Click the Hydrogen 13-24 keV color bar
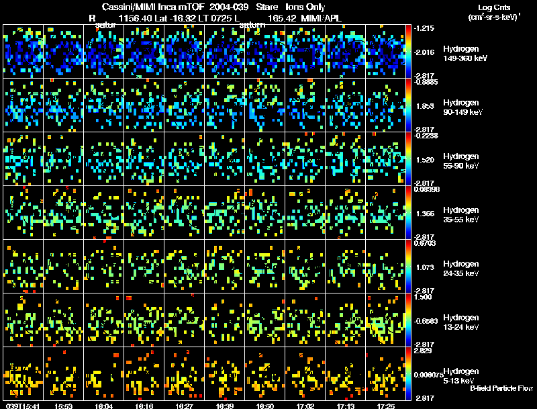 (x=408, y=320)
